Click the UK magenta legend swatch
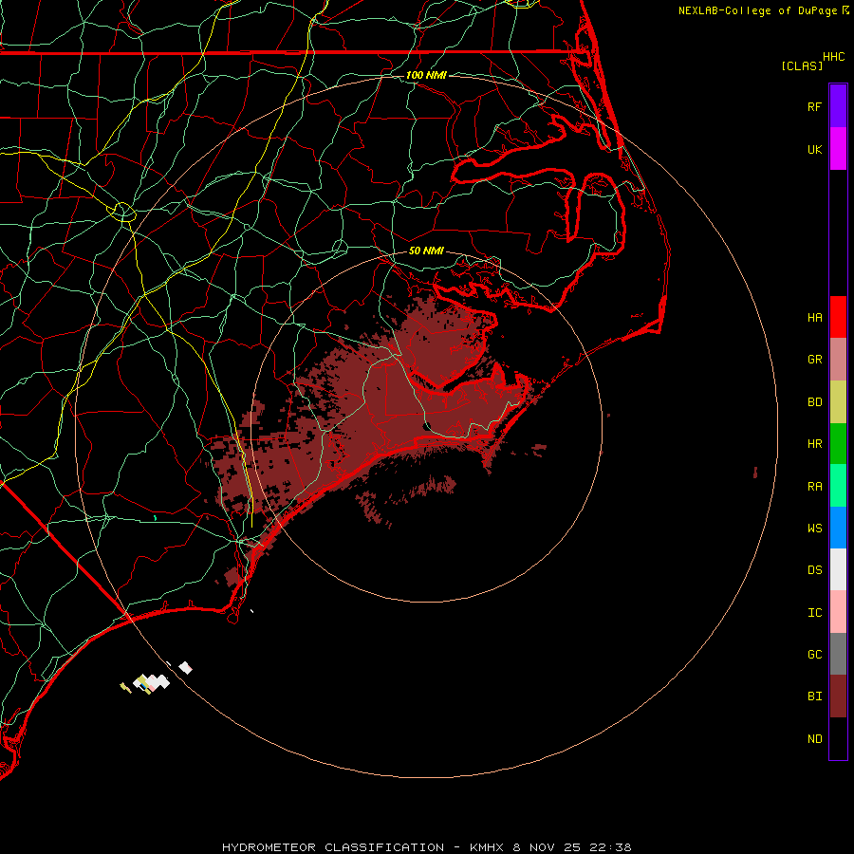This screenshot has width=854, height=854. point(838,149)
